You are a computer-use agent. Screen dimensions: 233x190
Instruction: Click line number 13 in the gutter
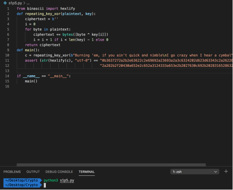7,71
